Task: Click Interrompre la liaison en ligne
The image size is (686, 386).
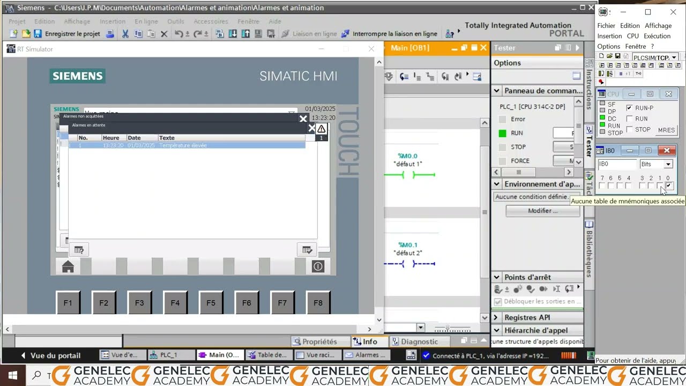Action: (389, 34)
